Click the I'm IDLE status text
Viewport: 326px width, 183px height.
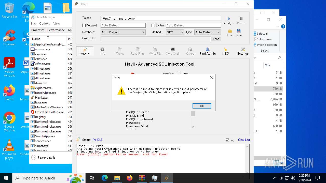[x=98, y=140]
